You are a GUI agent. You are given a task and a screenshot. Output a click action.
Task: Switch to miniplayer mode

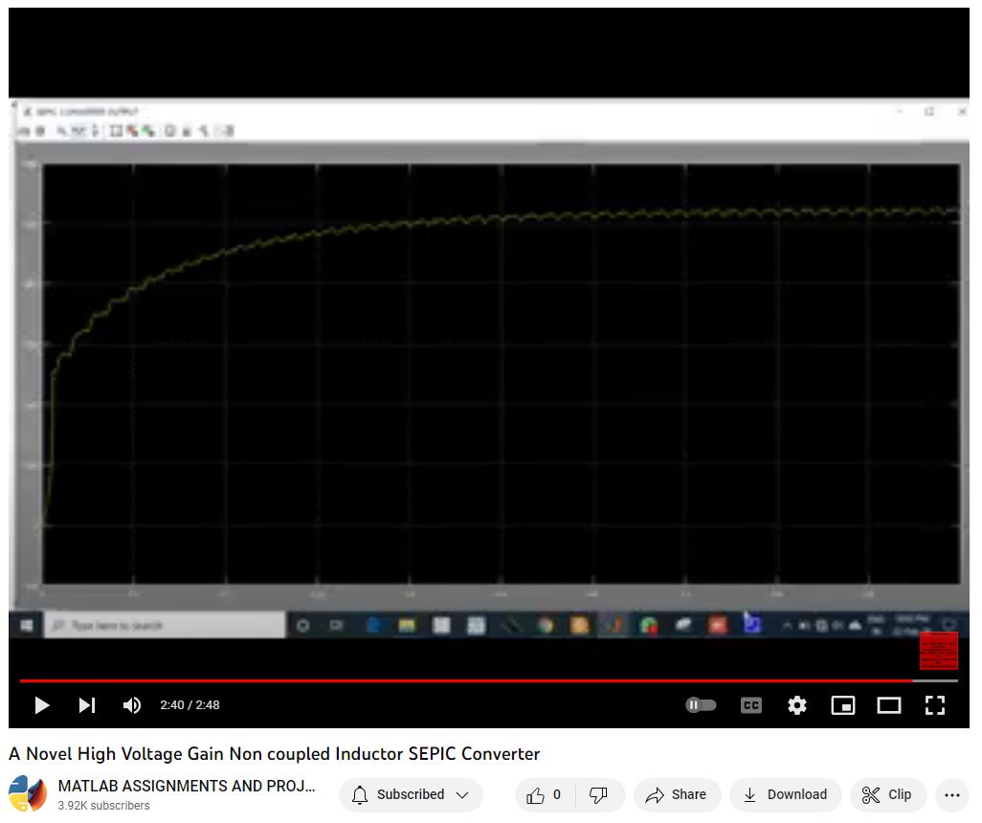click(x=843, y=705)
